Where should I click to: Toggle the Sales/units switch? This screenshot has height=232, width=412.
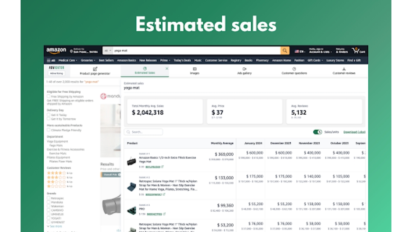[x=317, y=132]
